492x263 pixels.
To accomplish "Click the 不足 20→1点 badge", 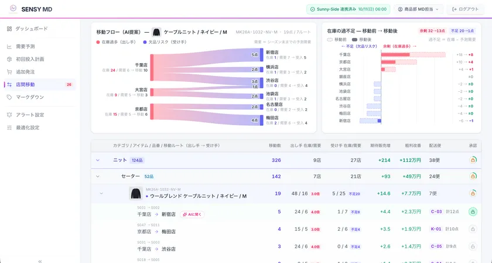I will click(x=462, y=31).
